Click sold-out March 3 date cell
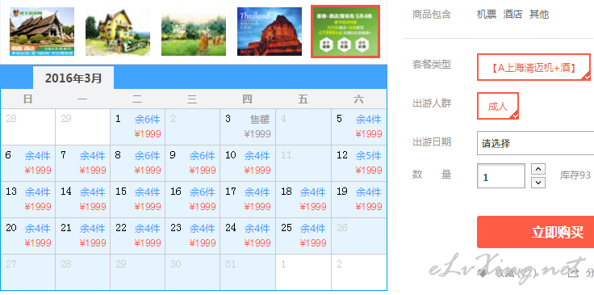 [x=248, y=127]
